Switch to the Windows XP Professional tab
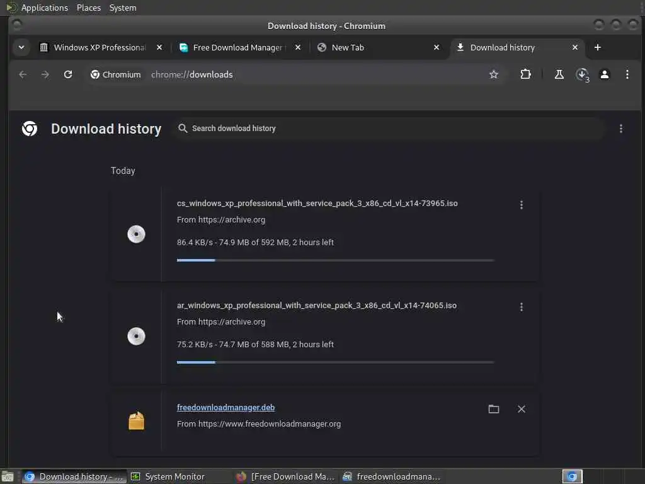The height and width of the screenshot is (484, 645). [x=100, y=48]
